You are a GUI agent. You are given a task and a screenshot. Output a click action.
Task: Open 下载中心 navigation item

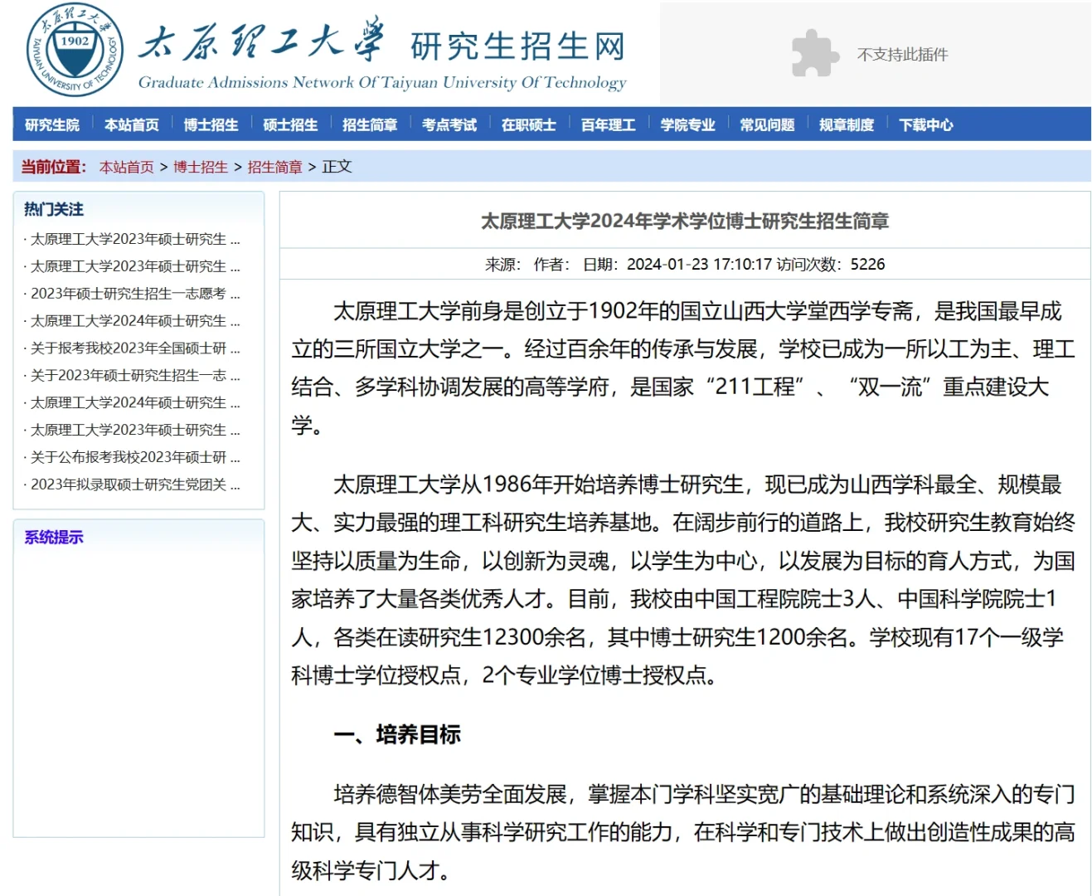tap(926, 124)
